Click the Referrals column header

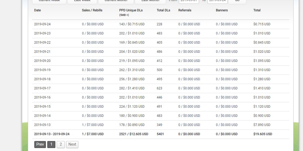(185, 10)
